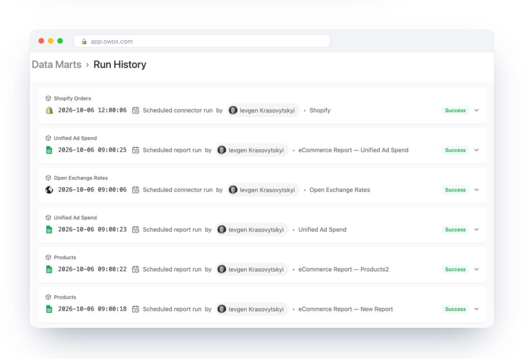Click 'Shopify' destination text after the bullet

pyautogui.click(x=320, y=110)
